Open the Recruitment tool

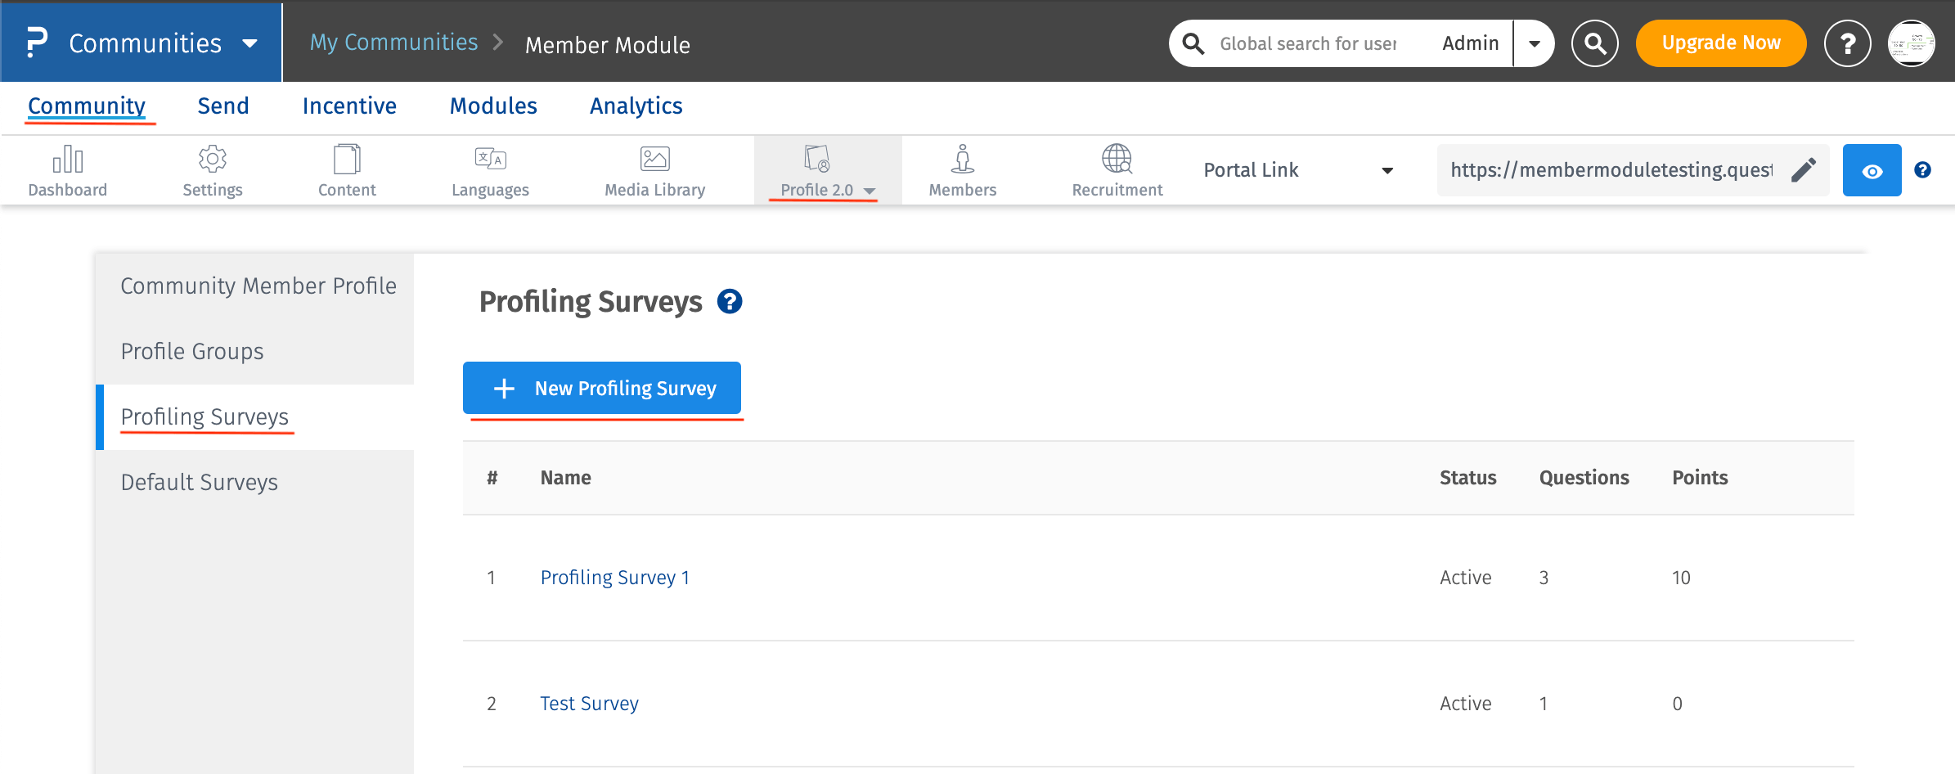tap(1117, 169)
